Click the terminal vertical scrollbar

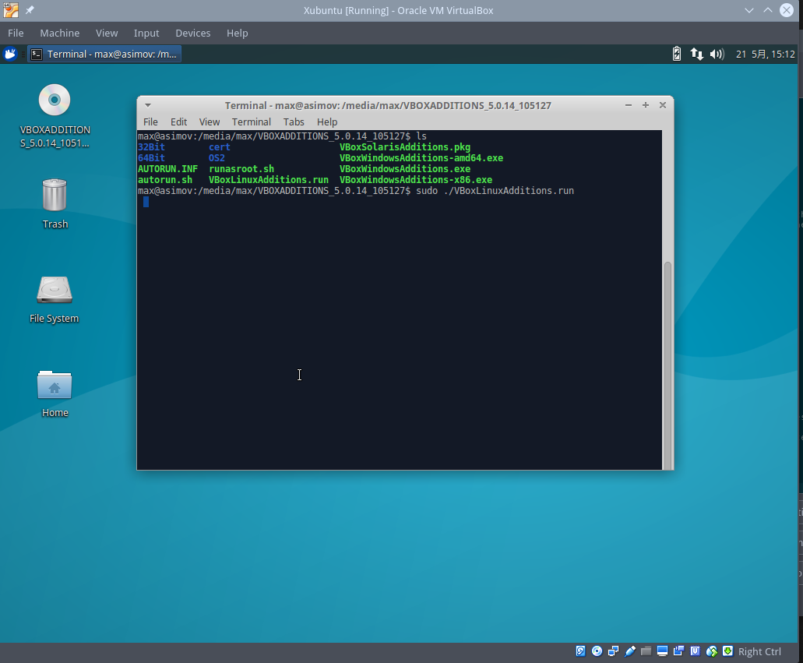(667, 365)
